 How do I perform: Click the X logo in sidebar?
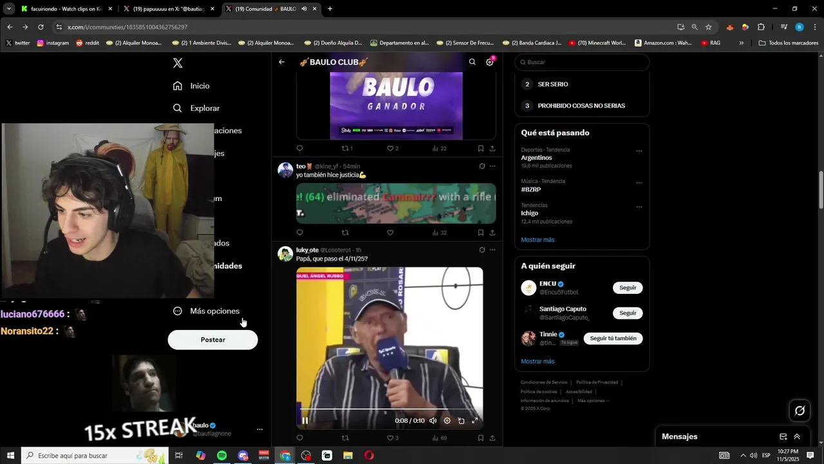coord(178,63)
